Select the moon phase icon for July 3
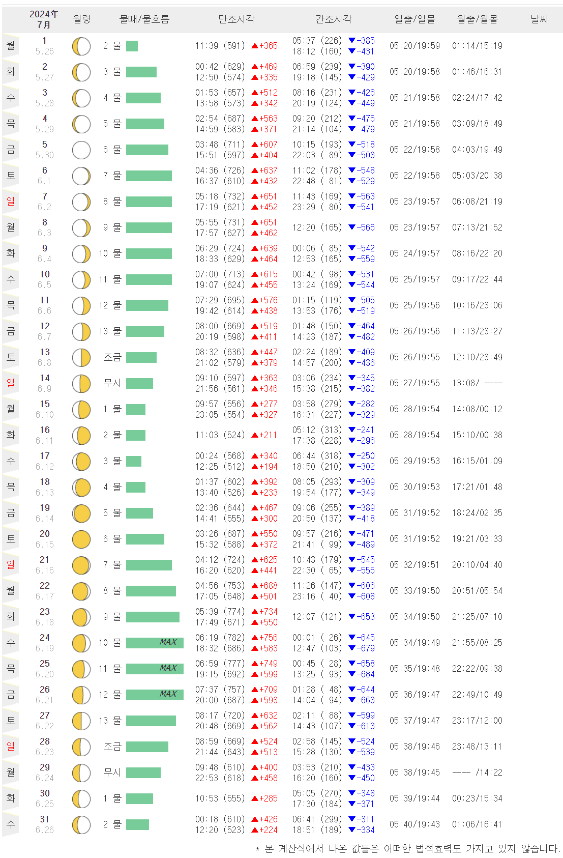Viewport: 563px width, 858px height. click(81, 98)
